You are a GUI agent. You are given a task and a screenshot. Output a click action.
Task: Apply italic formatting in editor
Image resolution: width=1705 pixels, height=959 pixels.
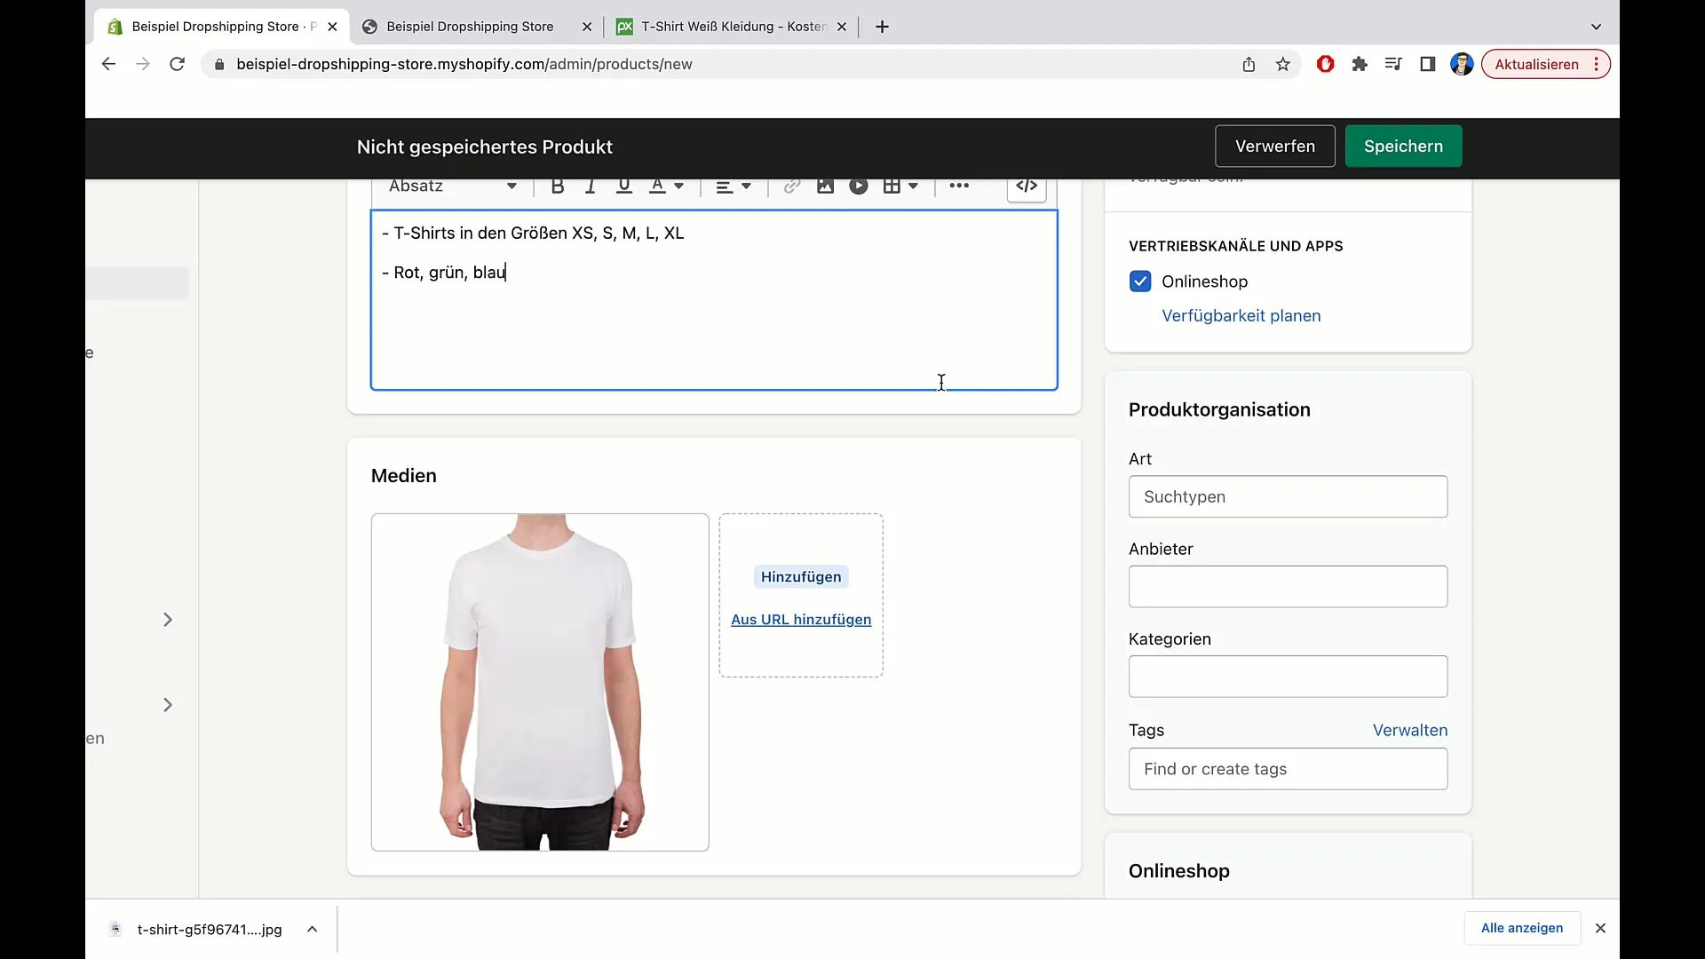(591, 186)
